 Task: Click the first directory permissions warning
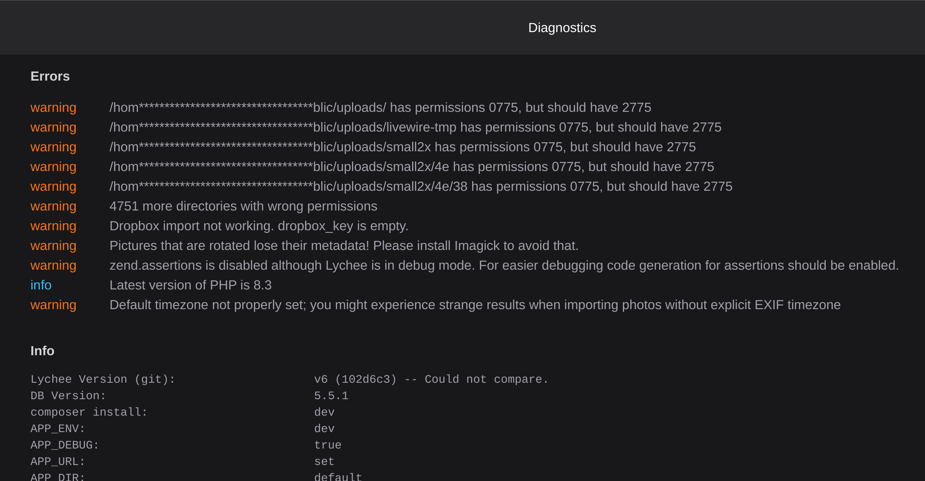click(x=380, y=108)
